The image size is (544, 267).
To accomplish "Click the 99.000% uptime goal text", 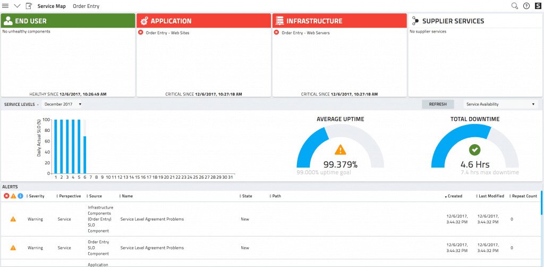I will pyautogui.click(x=324, y=172).
